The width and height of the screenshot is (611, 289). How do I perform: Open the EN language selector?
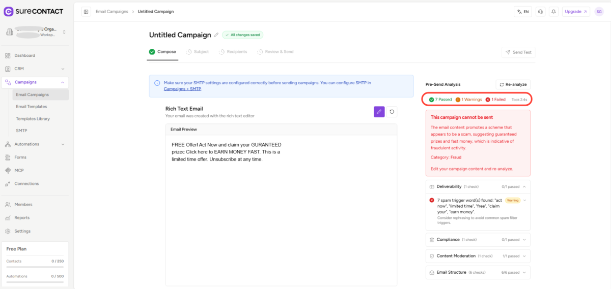523,12
